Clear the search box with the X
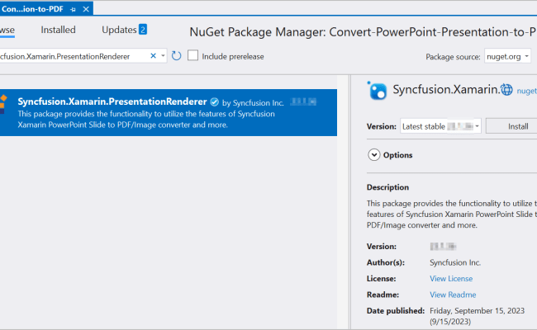The width and height of the screenshot is (537, 330). [153, 56]
